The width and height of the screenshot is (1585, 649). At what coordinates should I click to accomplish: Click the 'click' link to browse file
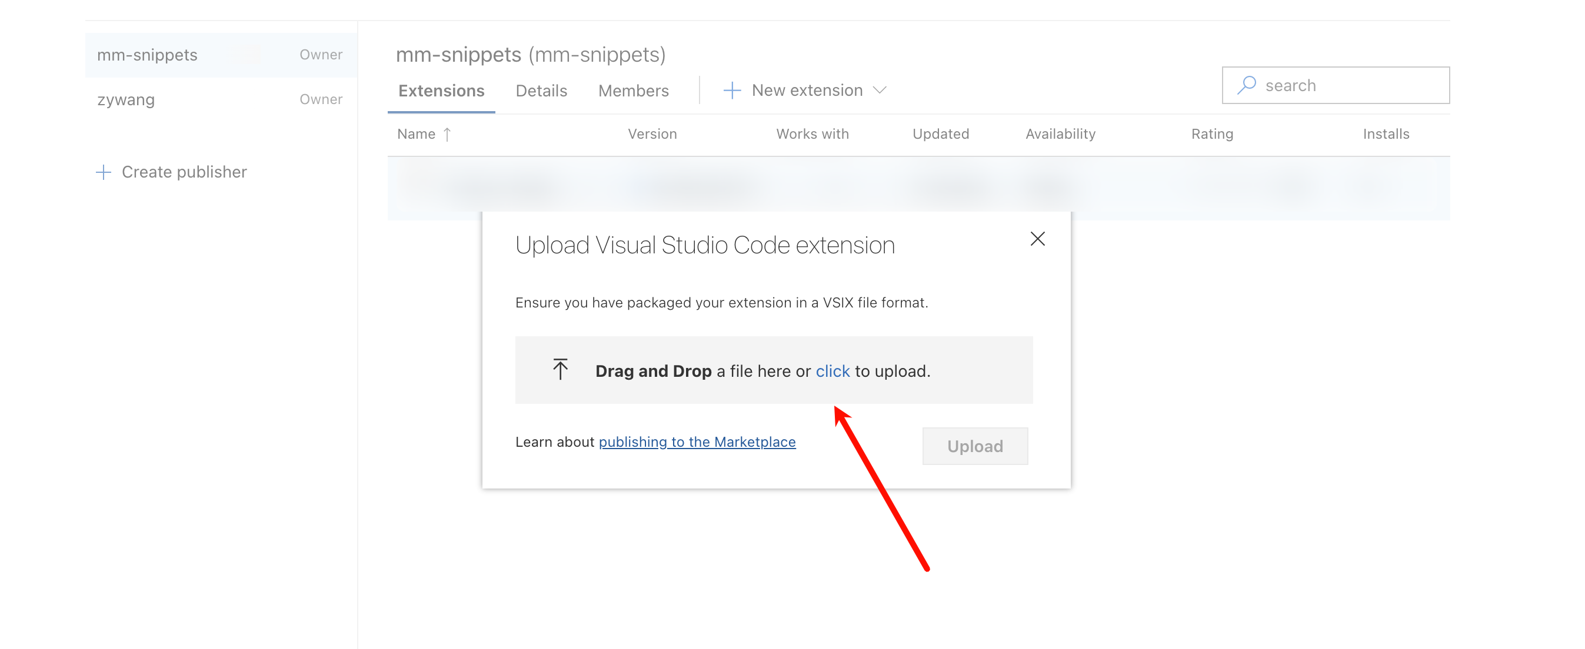[x=833, y=371]
